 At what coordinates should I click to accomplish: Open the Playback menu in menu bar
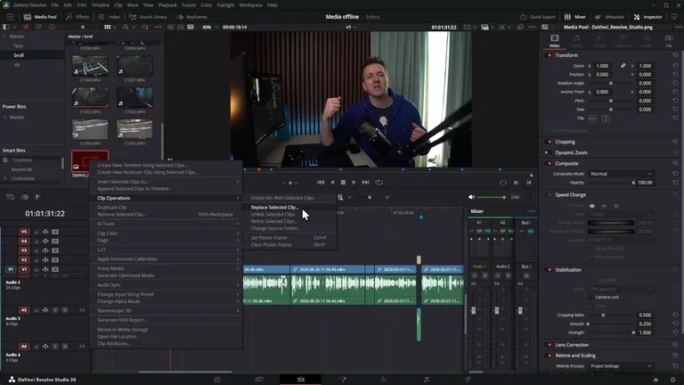pyautogui.click(x=167, y=5)
